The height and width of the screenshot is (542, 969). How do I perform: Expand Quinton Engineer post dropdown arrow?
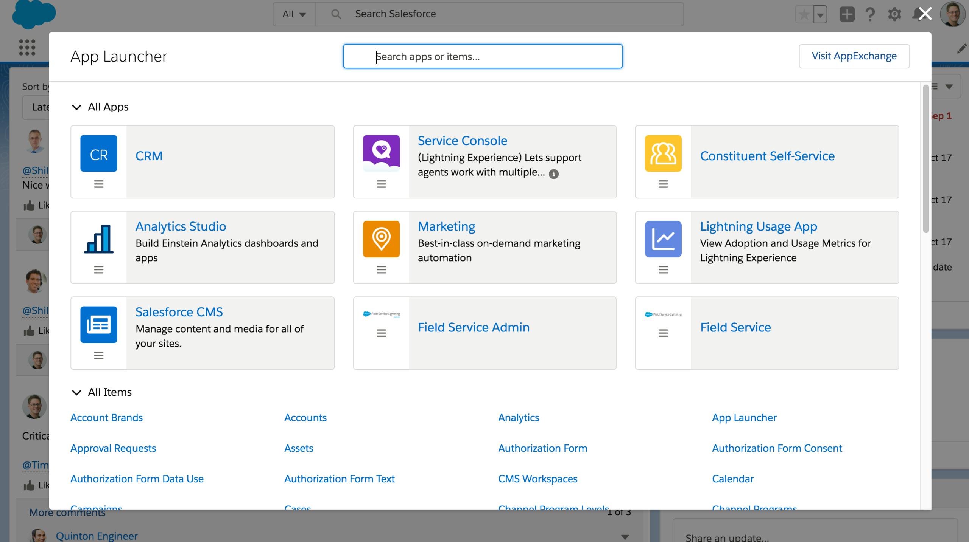[x=625, y=537]
